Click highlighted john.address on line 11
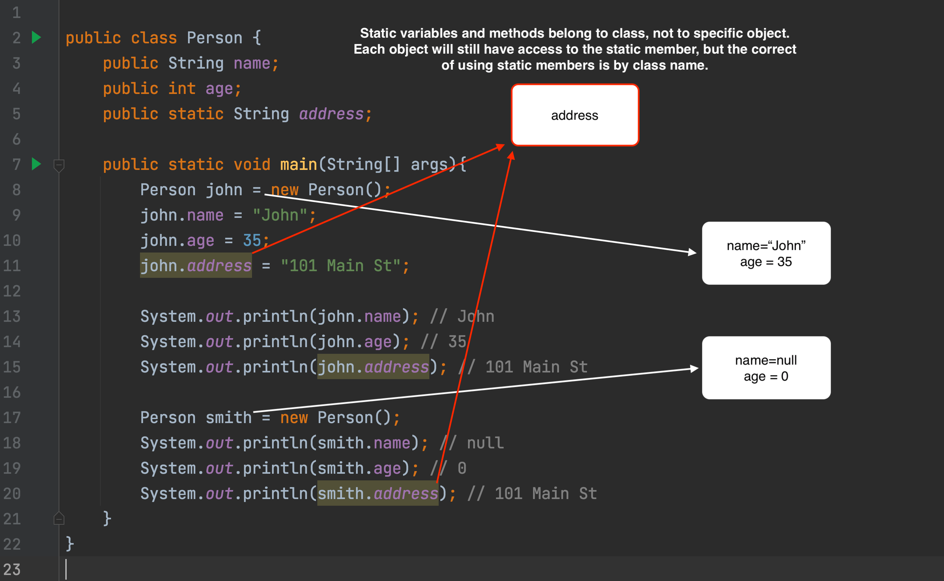 (x=196, y=266)
